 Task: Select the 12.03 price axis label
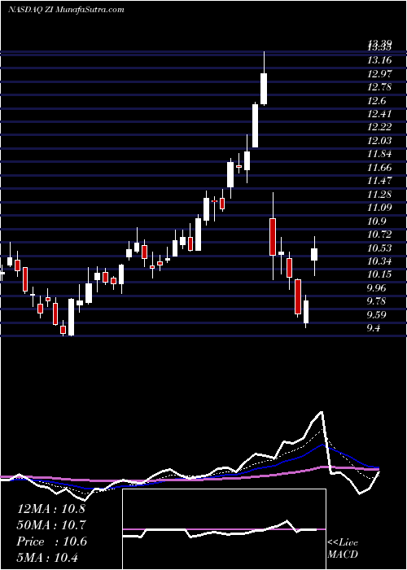pyautogui.click(x=379, y=141)
